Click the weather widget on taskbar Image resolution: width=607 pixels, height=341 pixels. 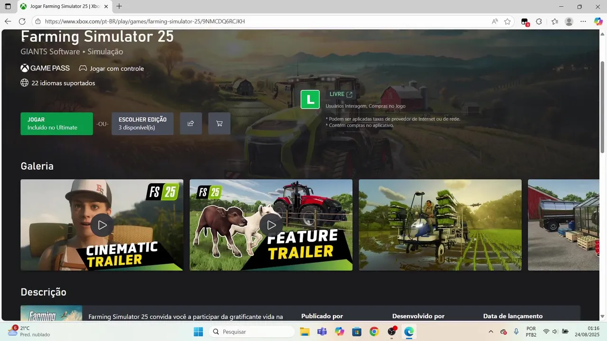click(28, 332)
